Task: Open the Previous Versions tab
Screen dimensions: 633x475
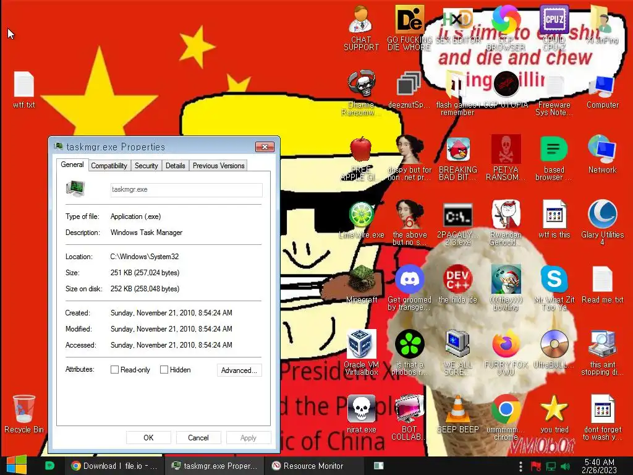Action: (x=218, y=166)
